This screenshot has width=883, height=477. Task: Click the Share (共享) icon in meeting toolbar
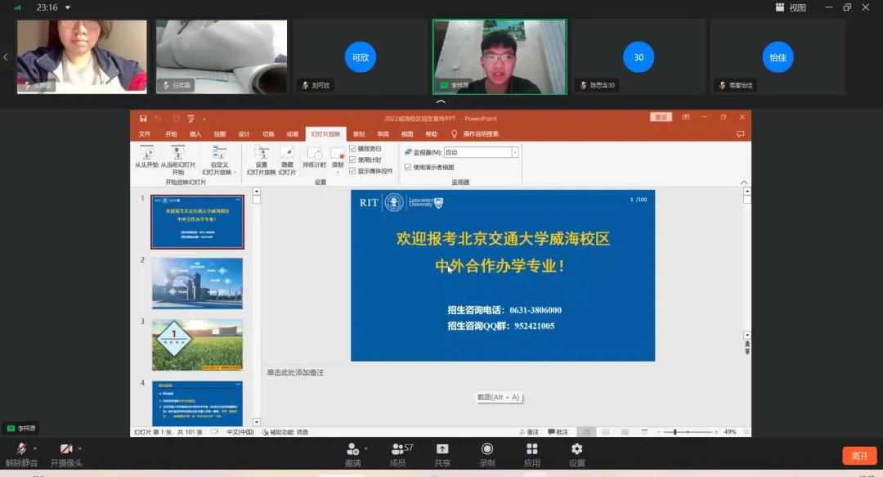[x=442, y=451]
